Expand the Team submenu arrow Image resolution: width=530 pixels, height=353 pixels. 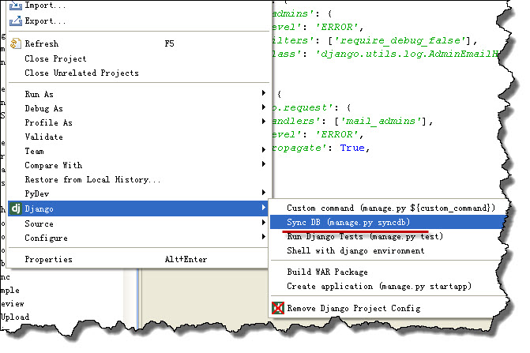(x=264, y=149)
